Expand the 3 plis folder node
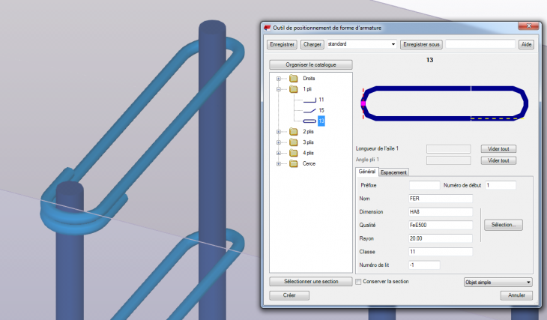Screen dimensions: 547x320 279,142
